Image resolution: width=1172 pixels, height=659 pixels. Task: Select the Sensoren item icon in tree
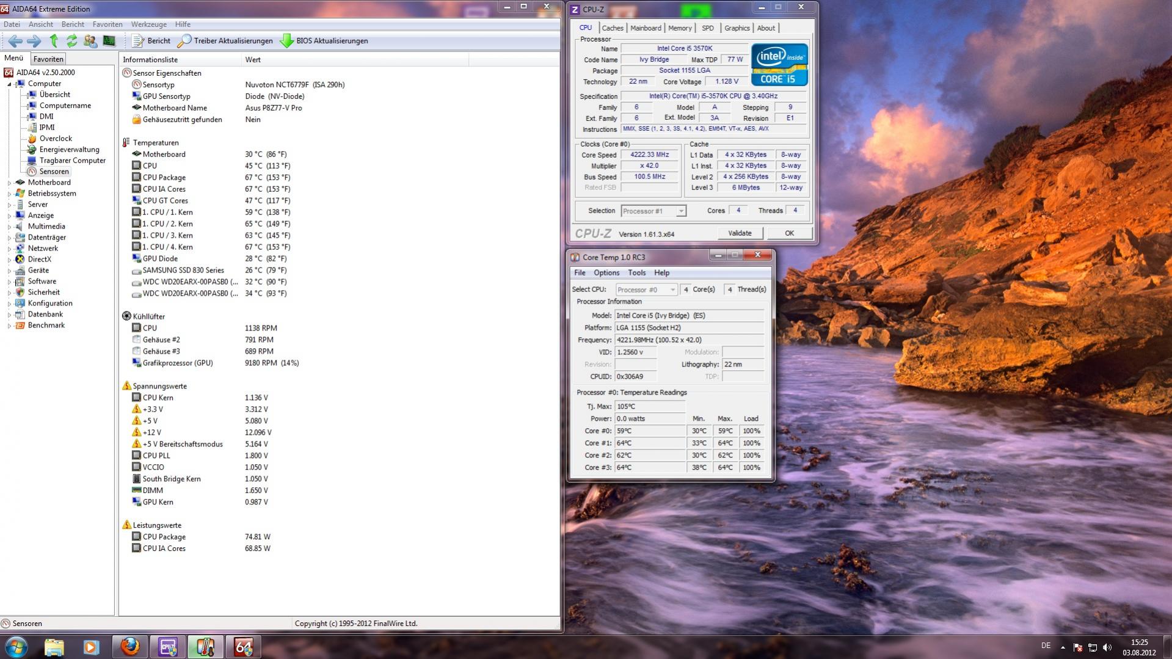point(32,172)
